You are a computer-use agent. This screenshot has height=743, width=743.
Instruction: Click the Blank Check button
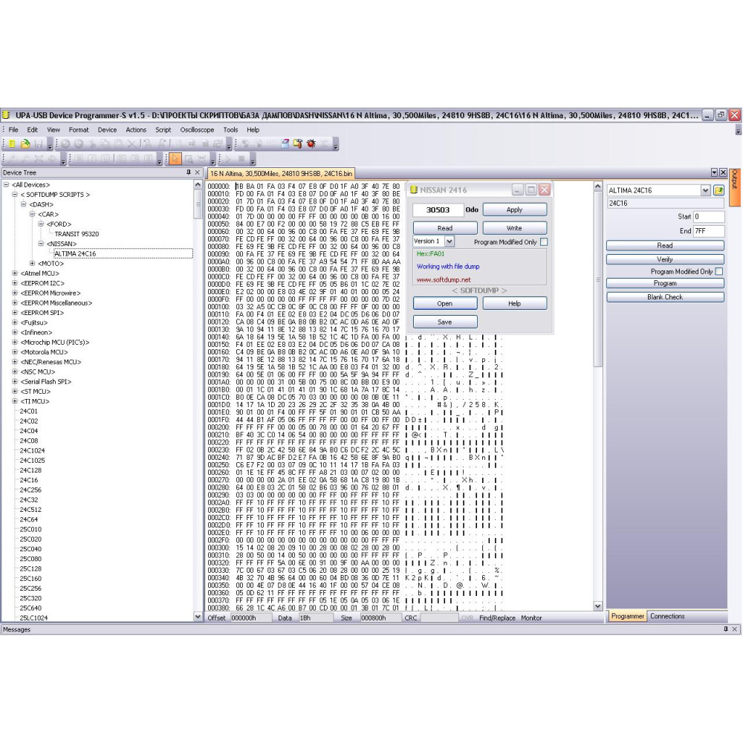(665, 297)
